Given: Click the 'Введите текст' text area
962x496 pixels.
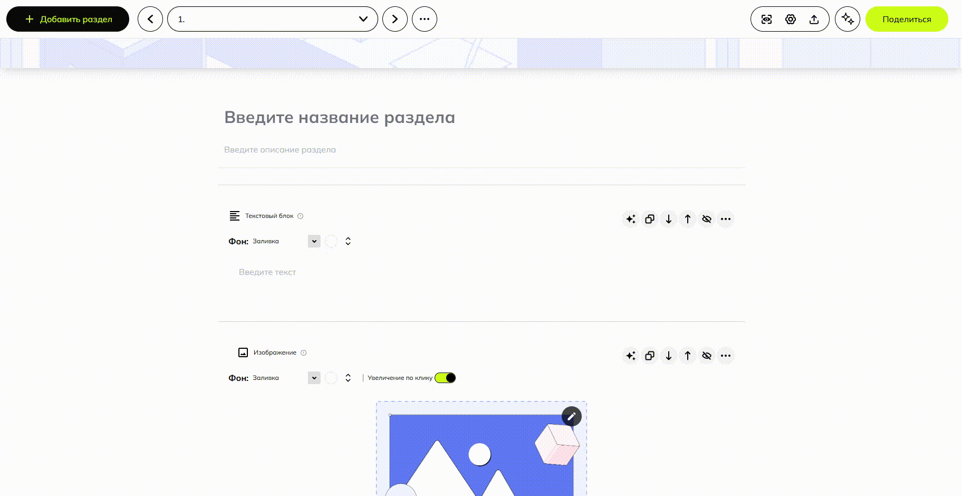Looking at the screenshot, I should point(267,272).
